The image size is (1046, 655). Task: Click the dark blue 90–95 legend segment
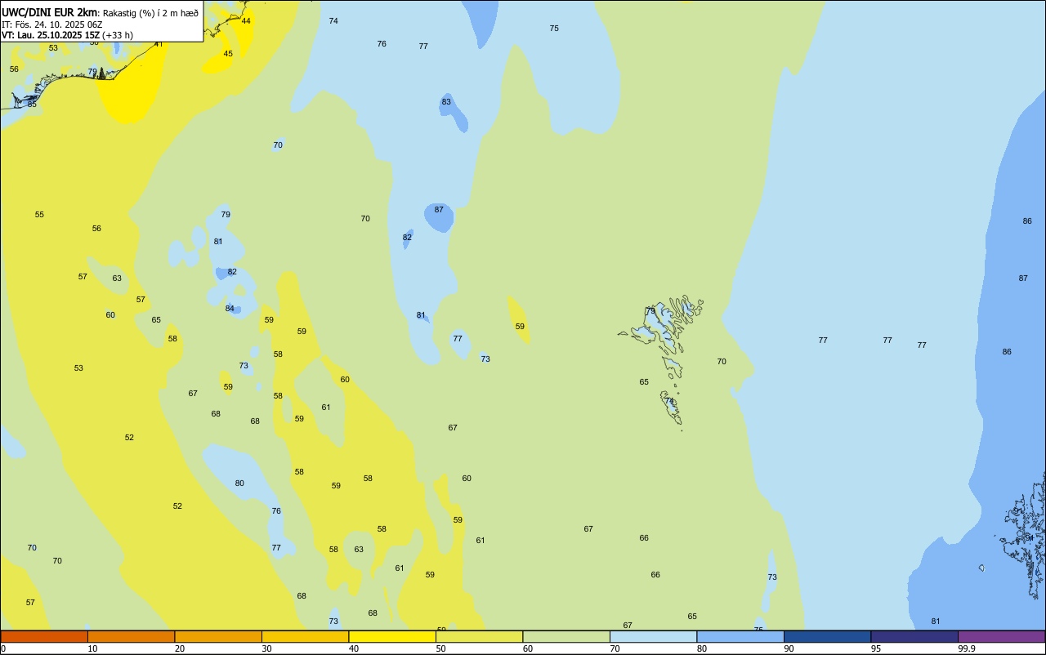pos(827,636)
